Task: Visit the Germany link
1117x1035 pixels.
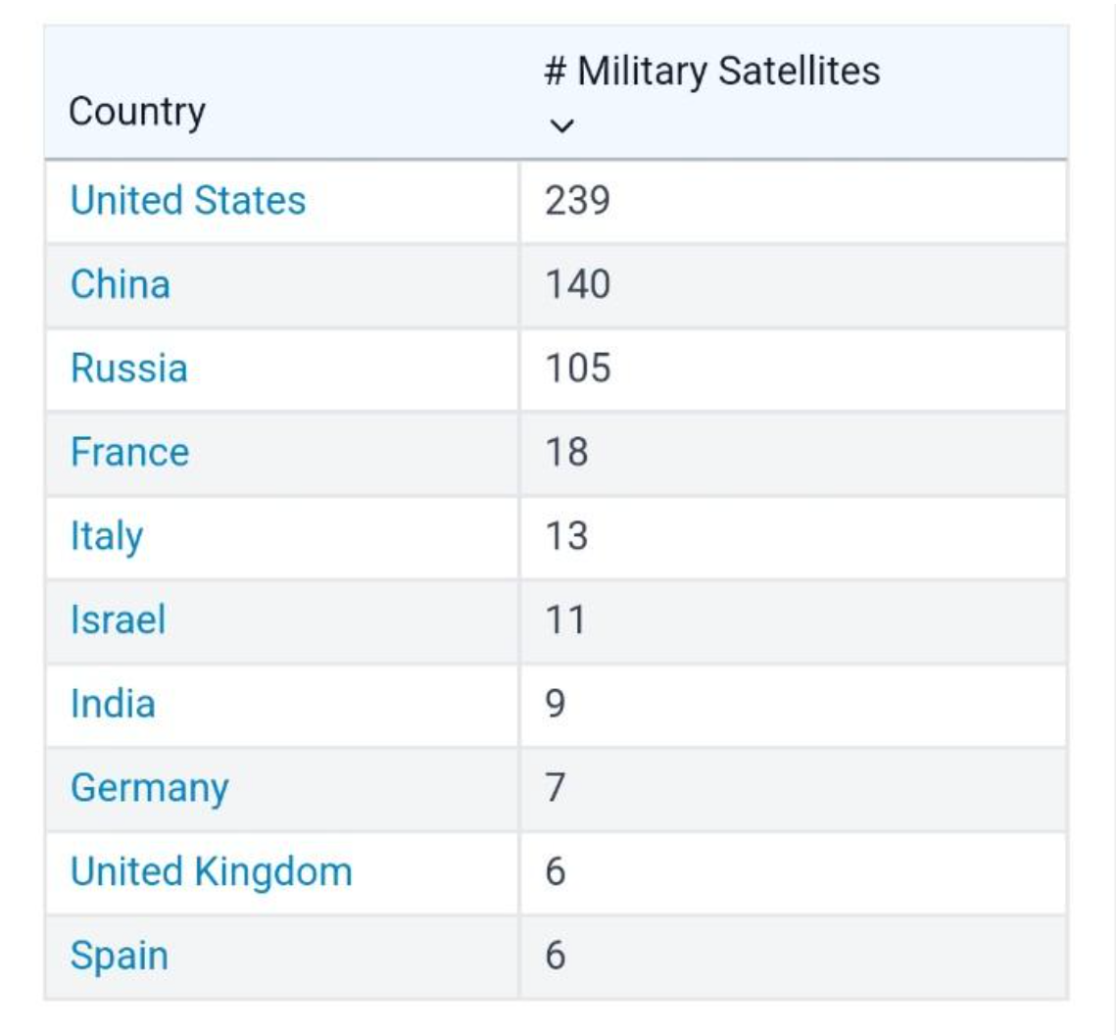Action: [149, 788]
